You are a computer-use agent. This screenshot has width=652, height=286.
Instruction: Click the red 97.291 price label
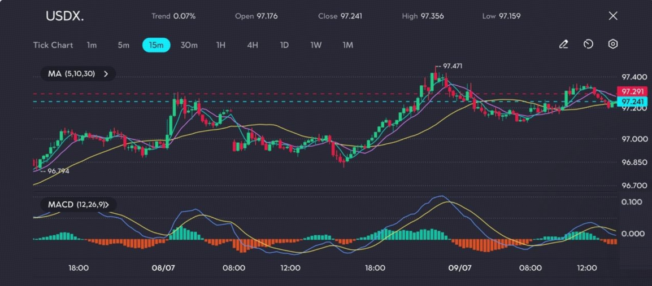[631, 91]
